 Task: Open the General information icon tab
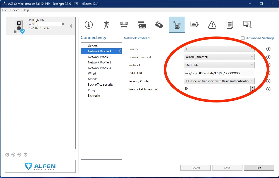point(88,25)
